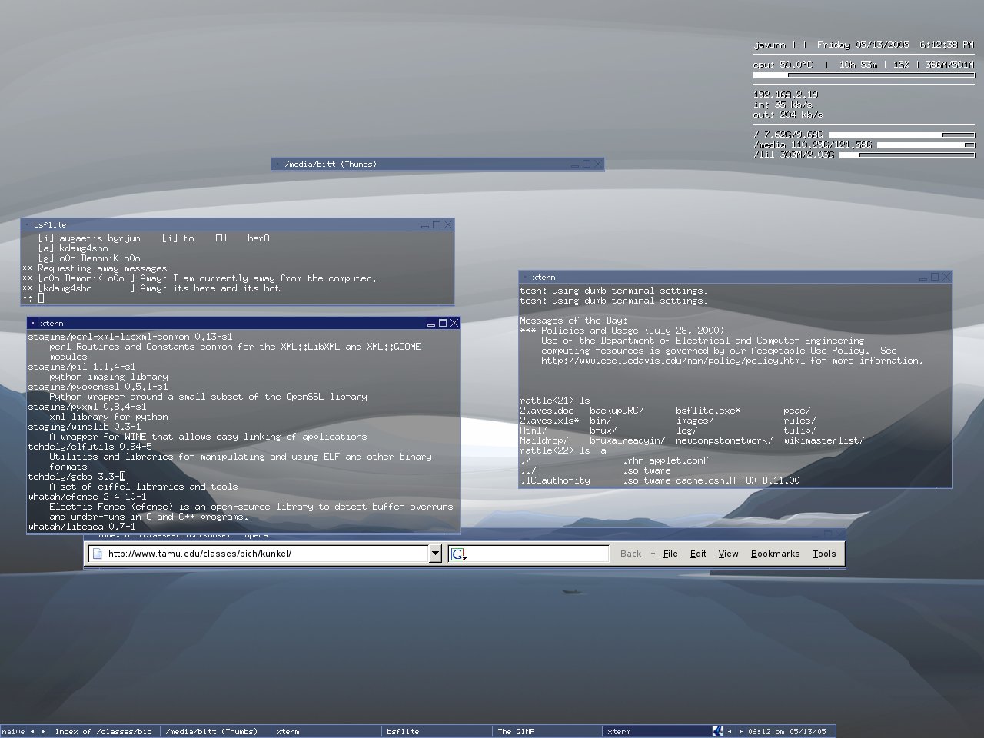The width and height of the screenshot is (984, 738).
Task: Maximize the xterm window listing staging packages
Action: coord(443,323)
